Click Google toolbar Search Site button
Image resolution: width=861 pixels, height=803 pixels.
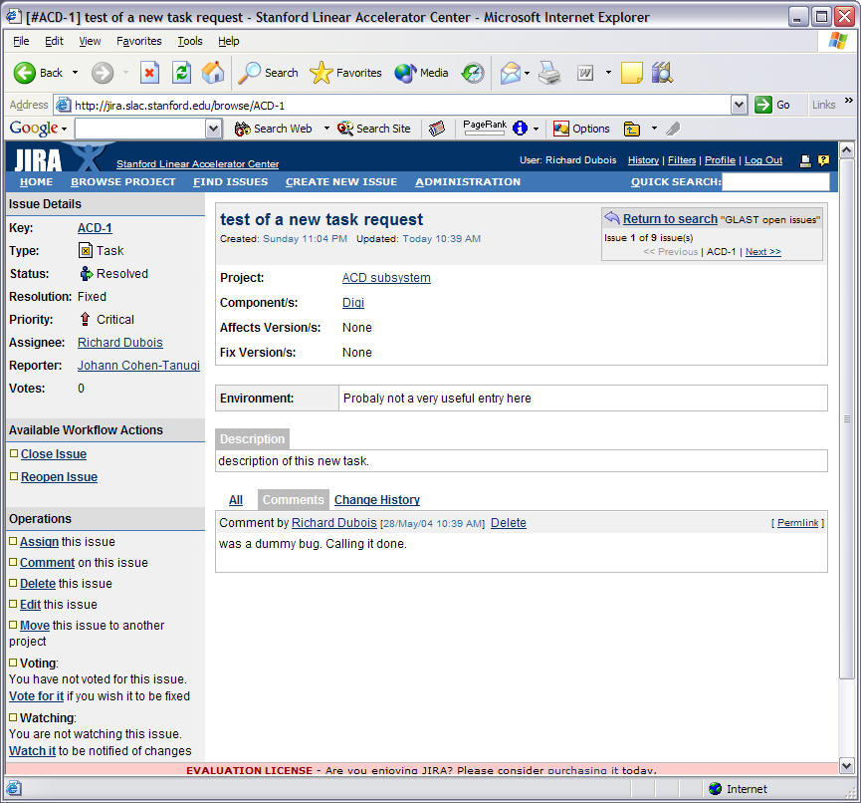(374, 129)
